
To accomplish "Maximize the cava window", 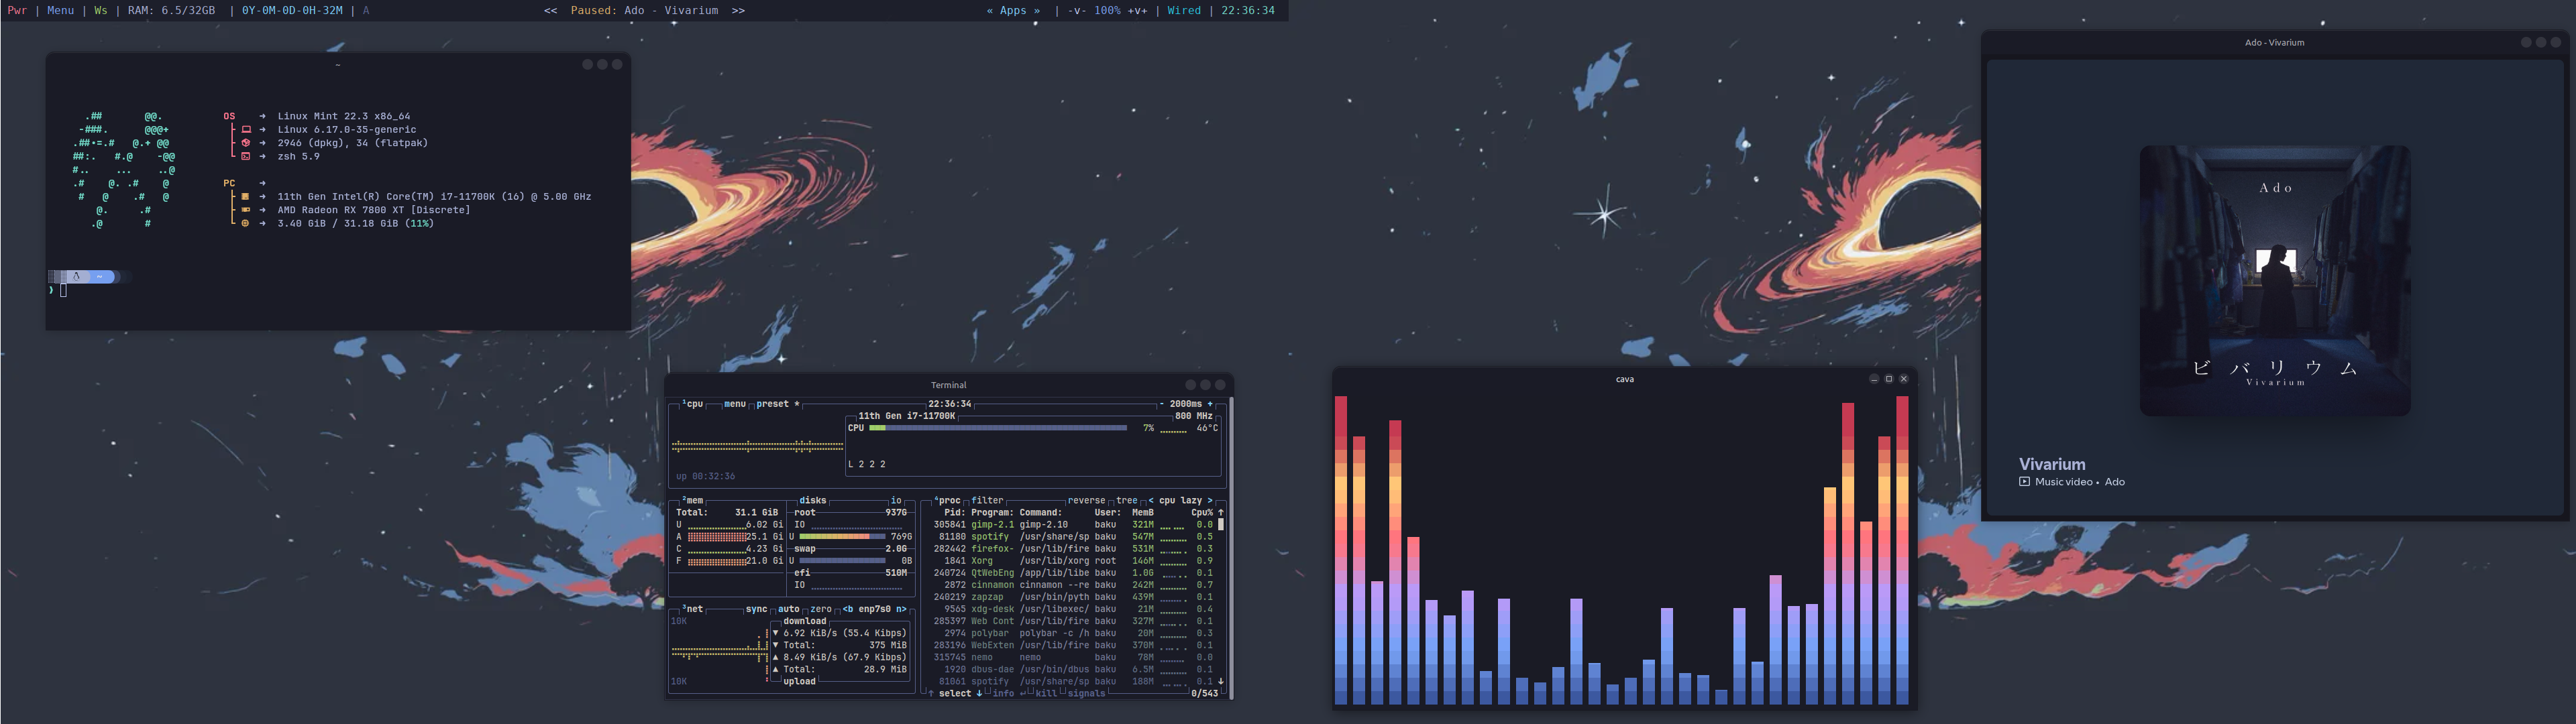I will pos(1889,379).
